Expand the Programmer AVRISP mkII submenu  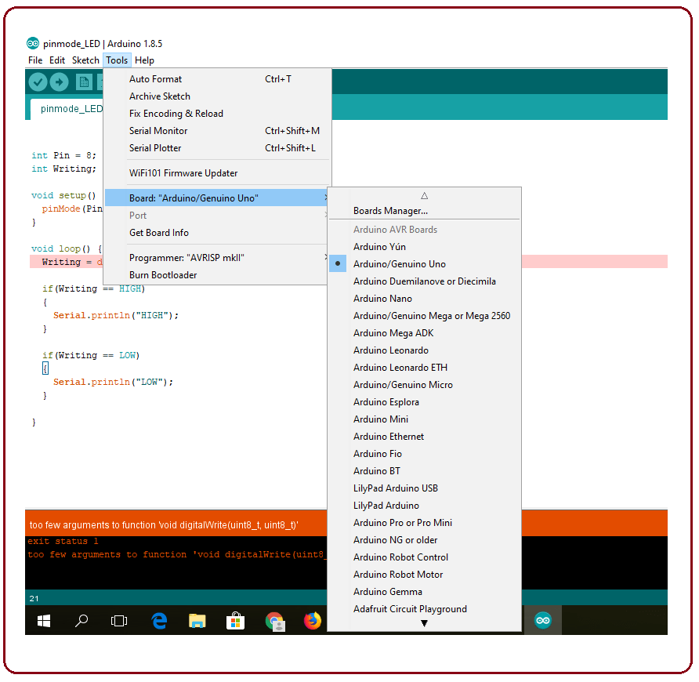(325, 257)
